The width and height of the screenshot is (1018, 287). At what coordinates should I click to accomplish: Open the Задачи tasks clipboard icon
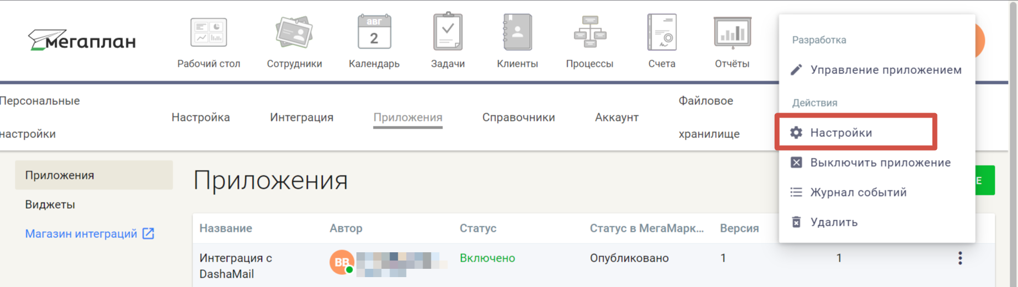coord(447,33)
